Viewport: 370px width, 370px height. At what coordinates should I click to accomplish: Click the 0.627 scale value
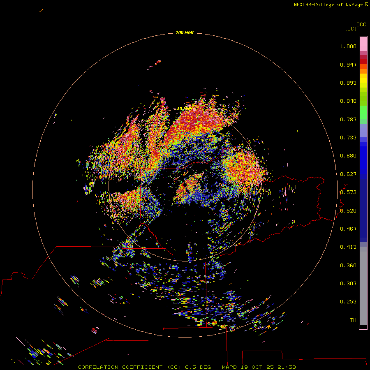[x=348, y=174]
